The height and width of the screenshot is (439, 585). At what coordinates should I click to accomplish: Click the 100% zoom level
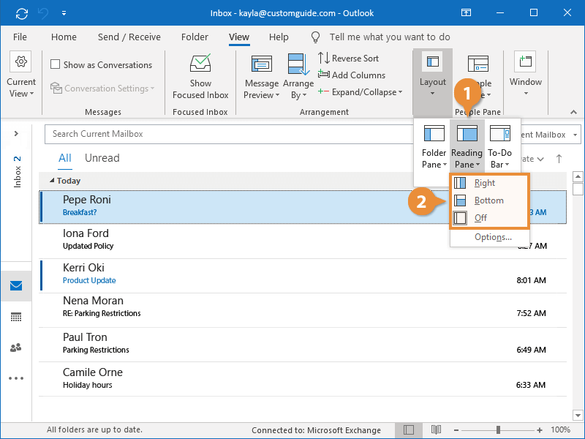[x=560, y=430]
